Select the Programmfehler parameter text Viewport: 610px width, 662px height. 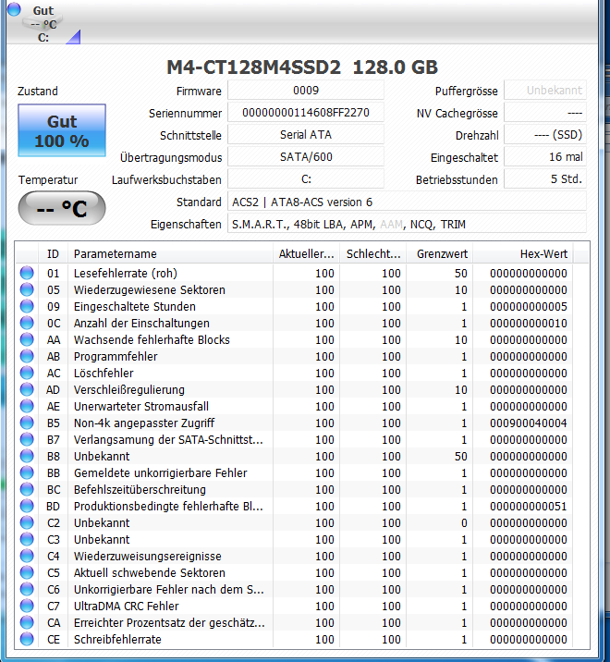[116, 357]
